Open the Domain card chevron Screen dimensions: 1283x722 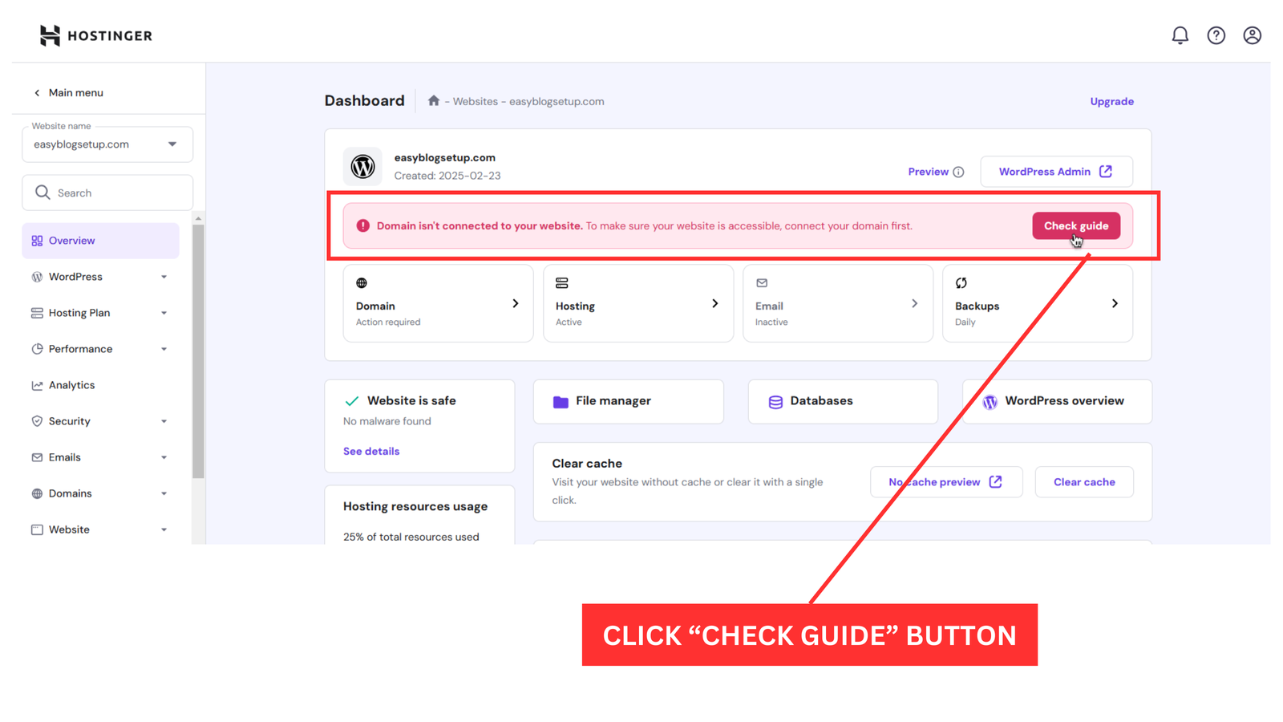(515, 303)
